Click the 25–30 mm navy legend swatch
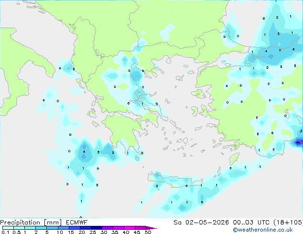303x234 pixels. click(x=96, y=228)
